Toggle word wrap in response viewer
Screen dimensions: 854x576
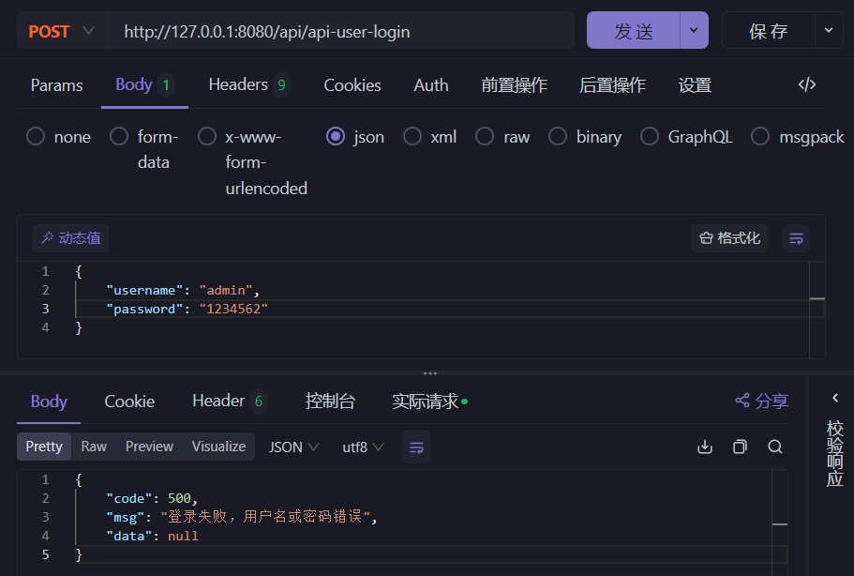(416, 447)
